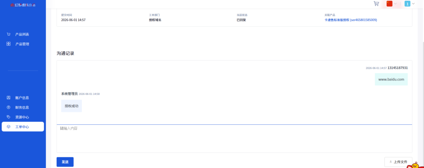The image size is (424, 168).
Task: Click the 财务信息 coin icon
Action: click(9, 107)
